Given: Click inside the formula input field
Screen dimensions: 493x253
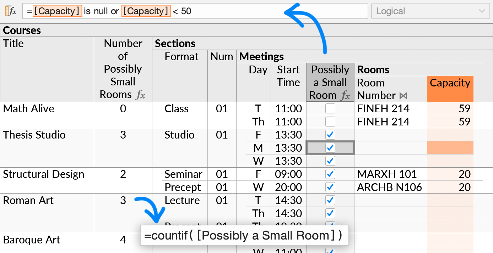Looking at the screenshot, I should point(249,11).
